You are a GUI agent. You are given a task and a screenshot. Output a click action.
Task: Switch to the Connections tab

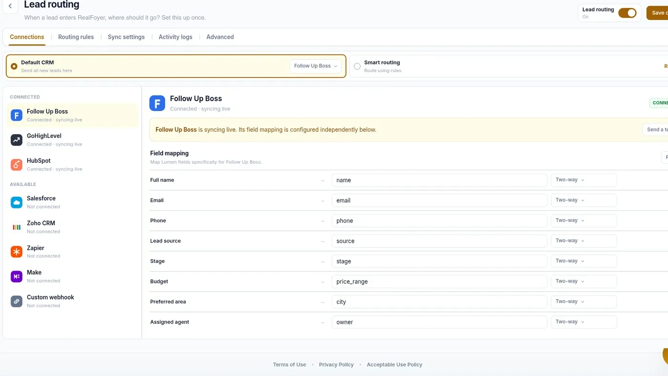(27, 37)
